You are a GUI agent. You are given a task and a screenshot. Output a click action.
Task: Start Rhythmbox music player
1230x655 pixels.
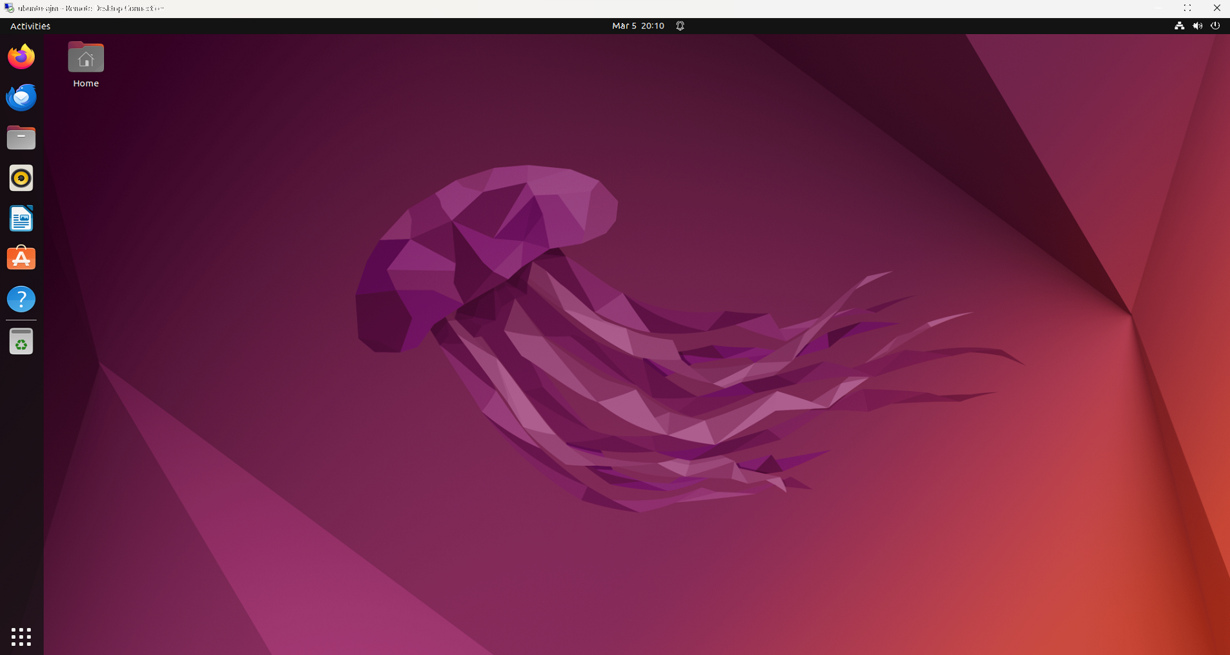[21, 177]
